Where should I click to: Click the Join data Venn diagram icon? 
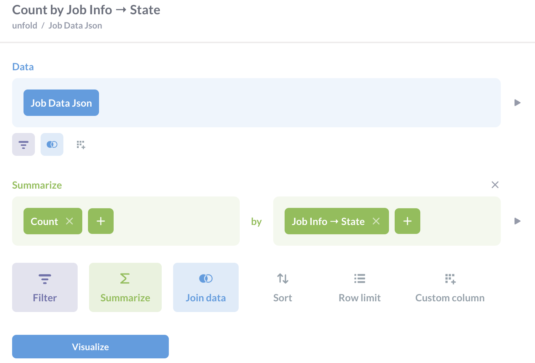click(206, 278)
